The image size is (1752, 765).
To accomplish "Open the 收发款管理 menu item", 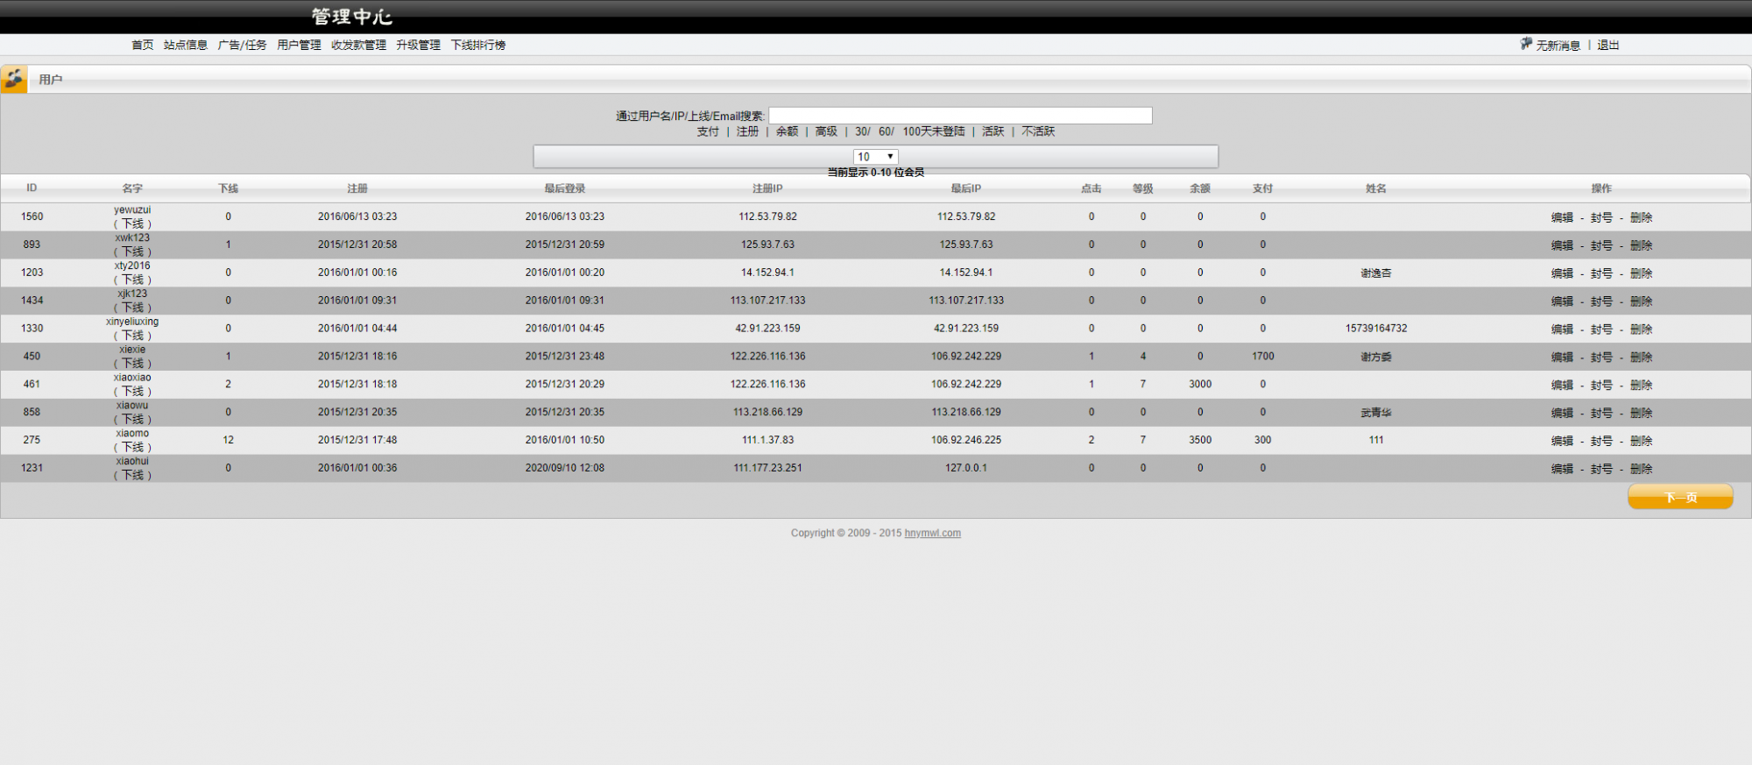I will tap(358, 45).
